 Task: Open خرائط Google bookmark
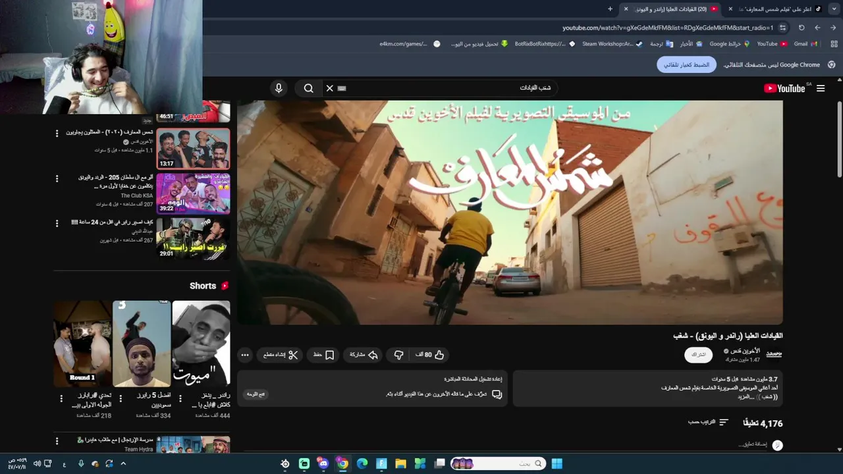[x=729, y=43]
